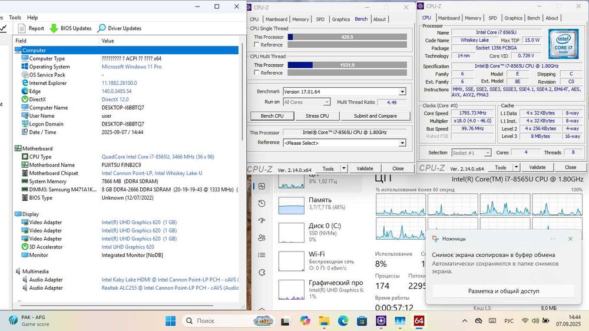
Task: Open the Services icon in Task Manager sidebar
Action: (262, 272)
